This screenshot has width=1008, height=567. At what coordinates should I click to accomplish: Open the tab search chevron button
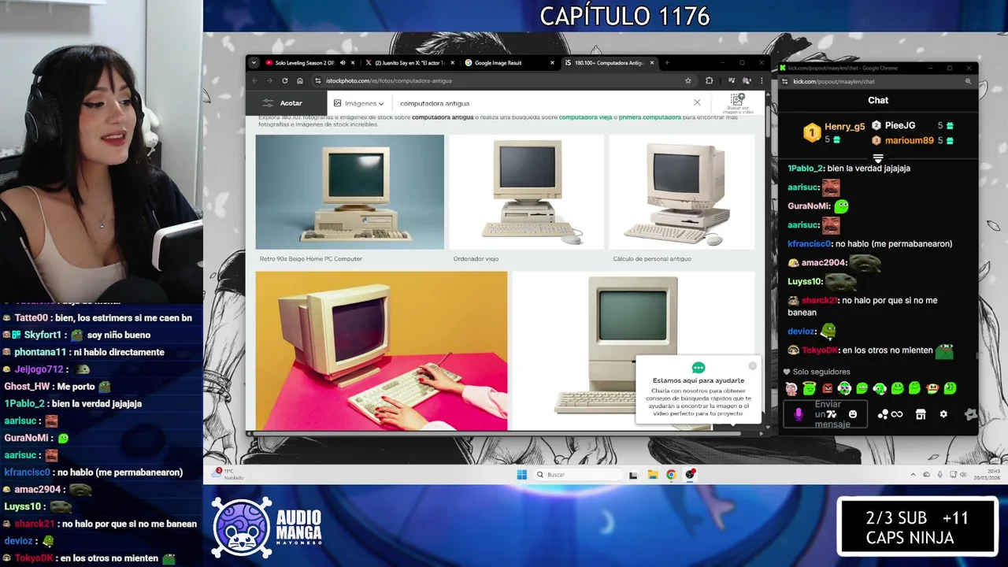(254, 63)
